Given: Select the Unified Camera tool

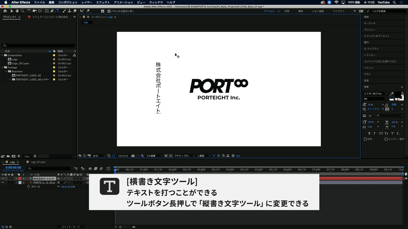Looking at the screenshot, I should [34, 11].
